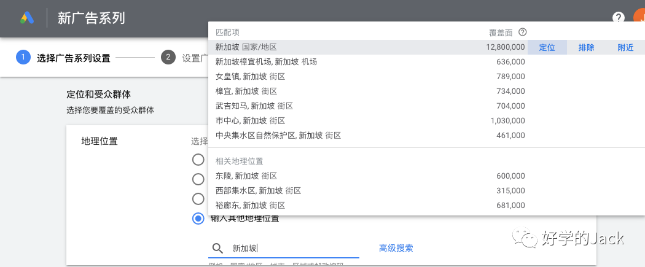The width and height of the screenshot is (645, 267).
Task: Click the location search field containing 新加坡
Action: pos(284,248)
